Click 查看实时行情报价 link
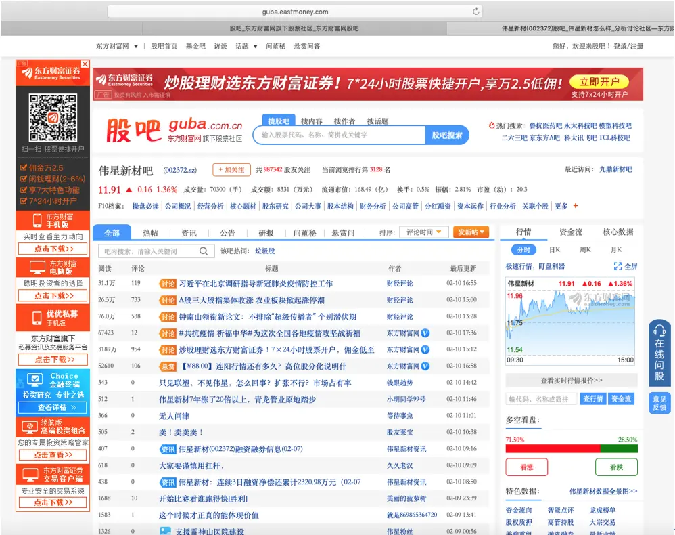This screenshot has width=675, height=535. pos(572,380)
